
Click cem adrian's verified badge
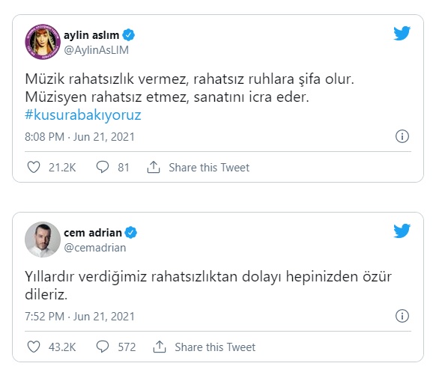[x=130, y=233]
